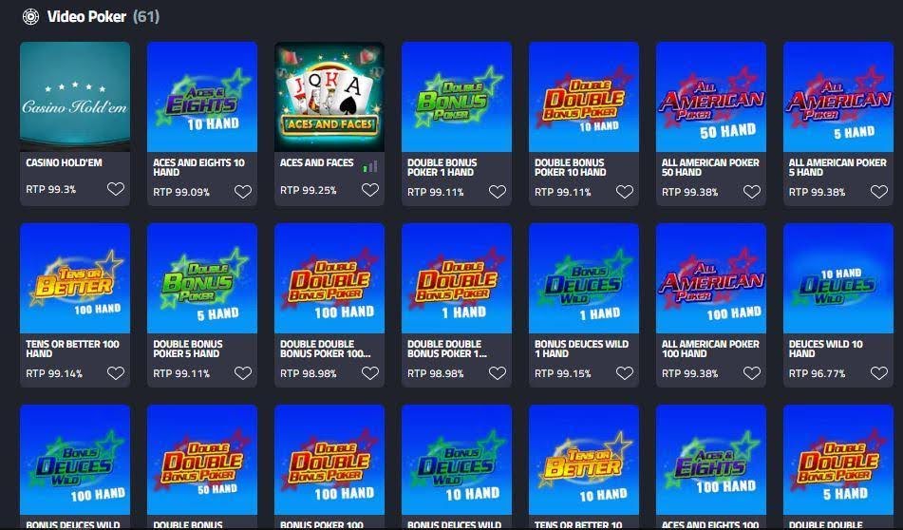Open Casino Hold'em game thumbnail

(x=75, y=97)
